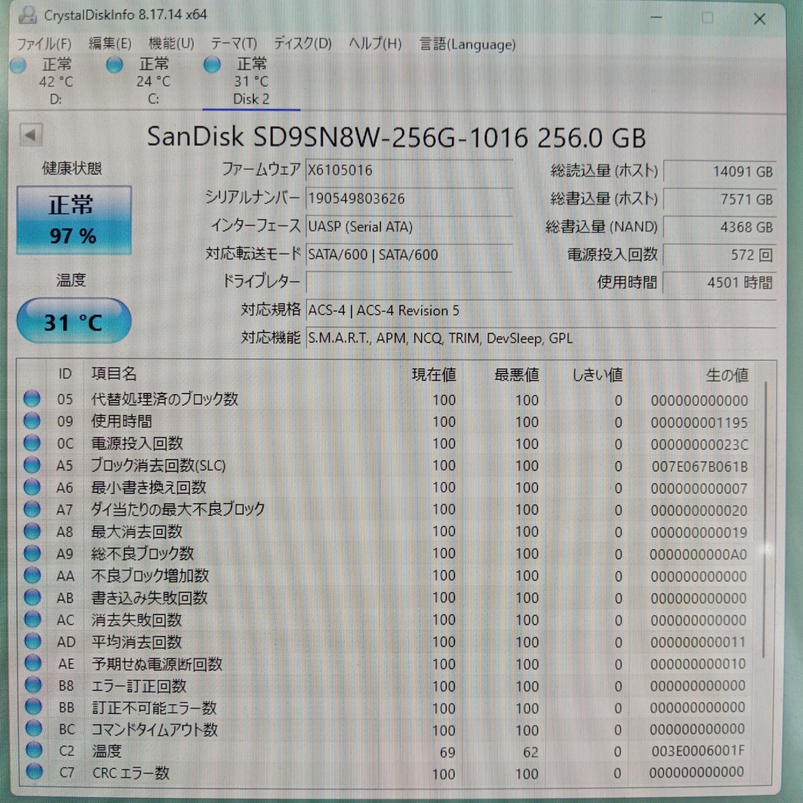803x803 pixels.
Task: Click NAND writes value 4368 GB
Action: click(x=719, y=228)
